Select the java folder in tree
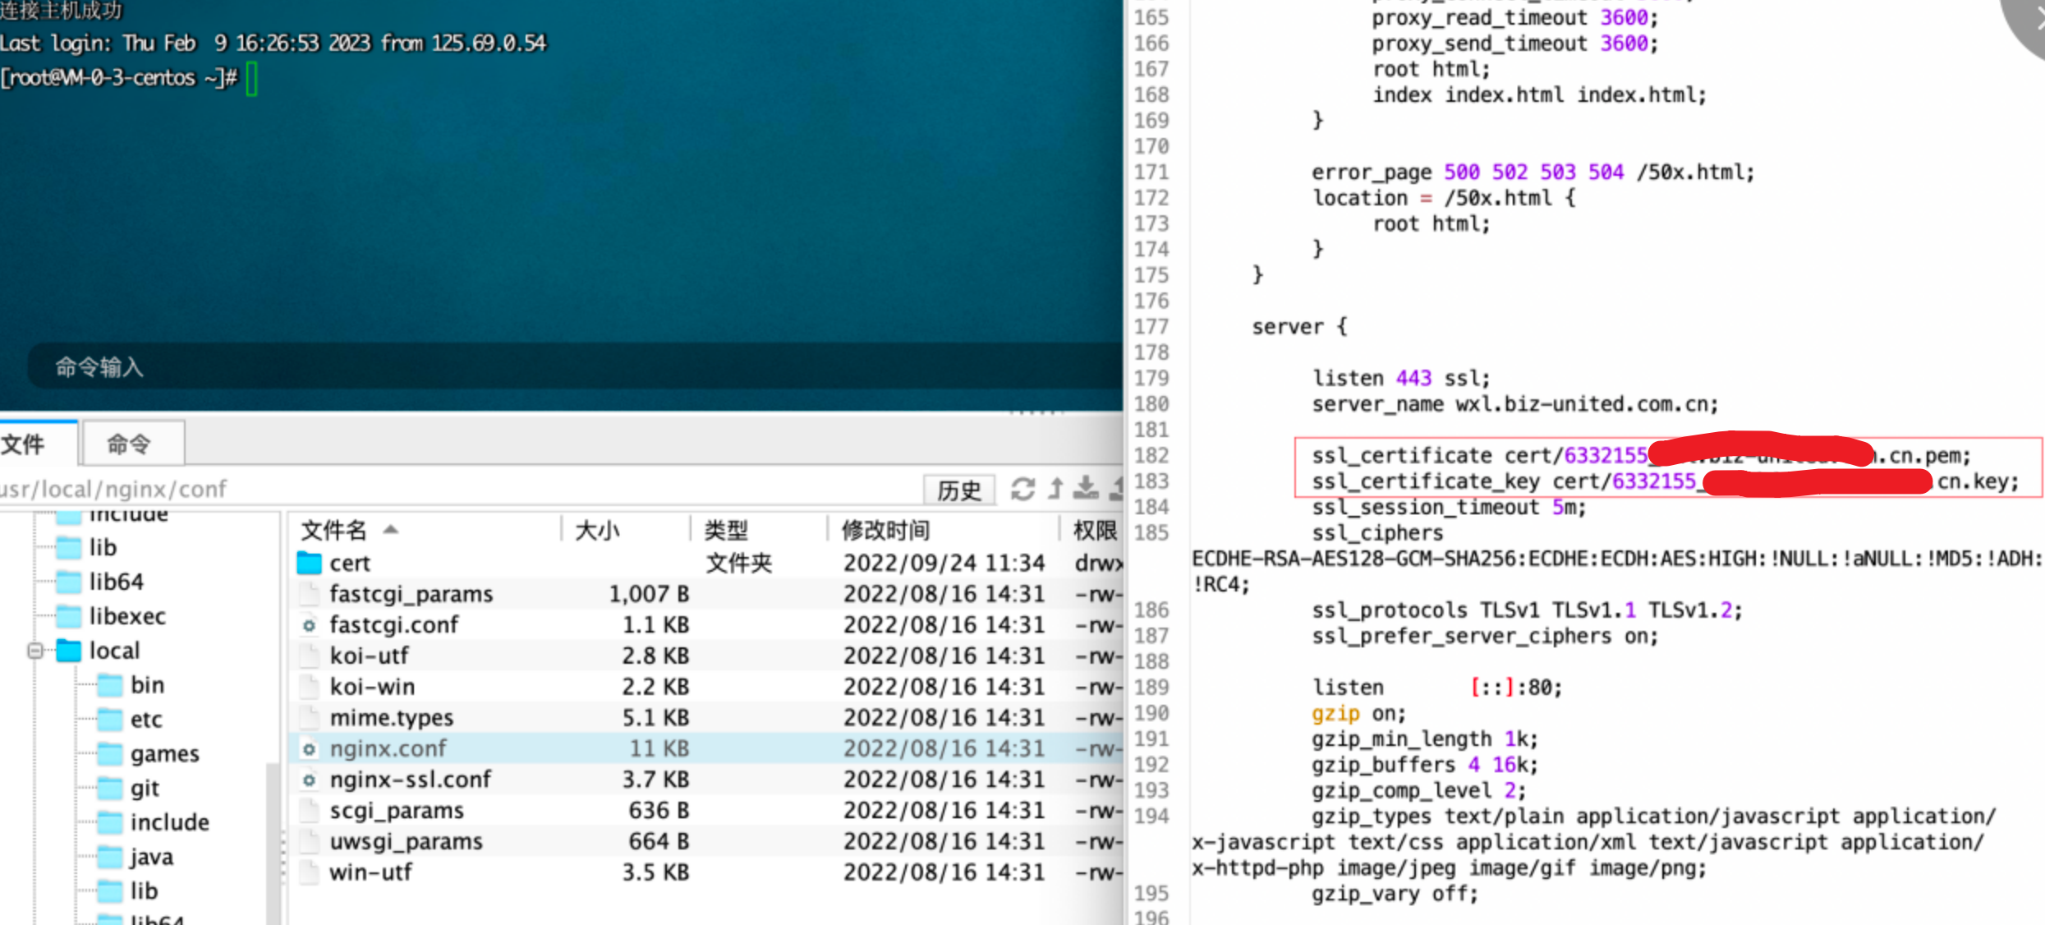The width and height of the screenshot is (2045, 925). coord(151,857)
